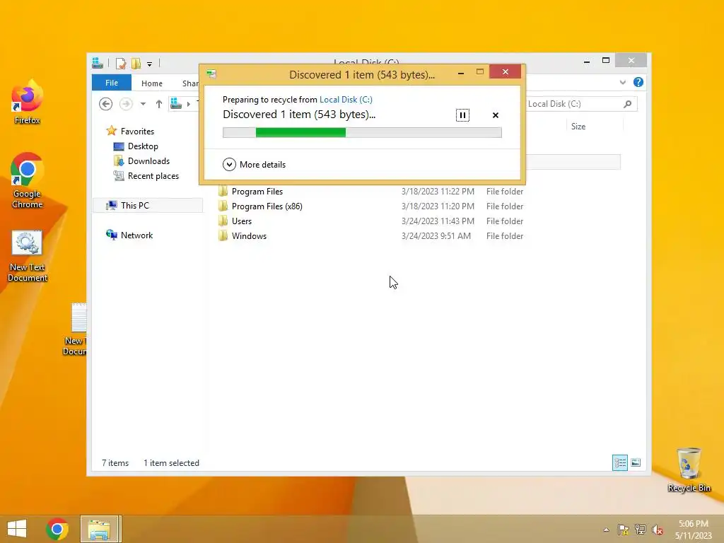Image resolution: width=724 pixels, height=543 pixels.
Task: Click the computer icon in address bar
Action: point(176,104)
